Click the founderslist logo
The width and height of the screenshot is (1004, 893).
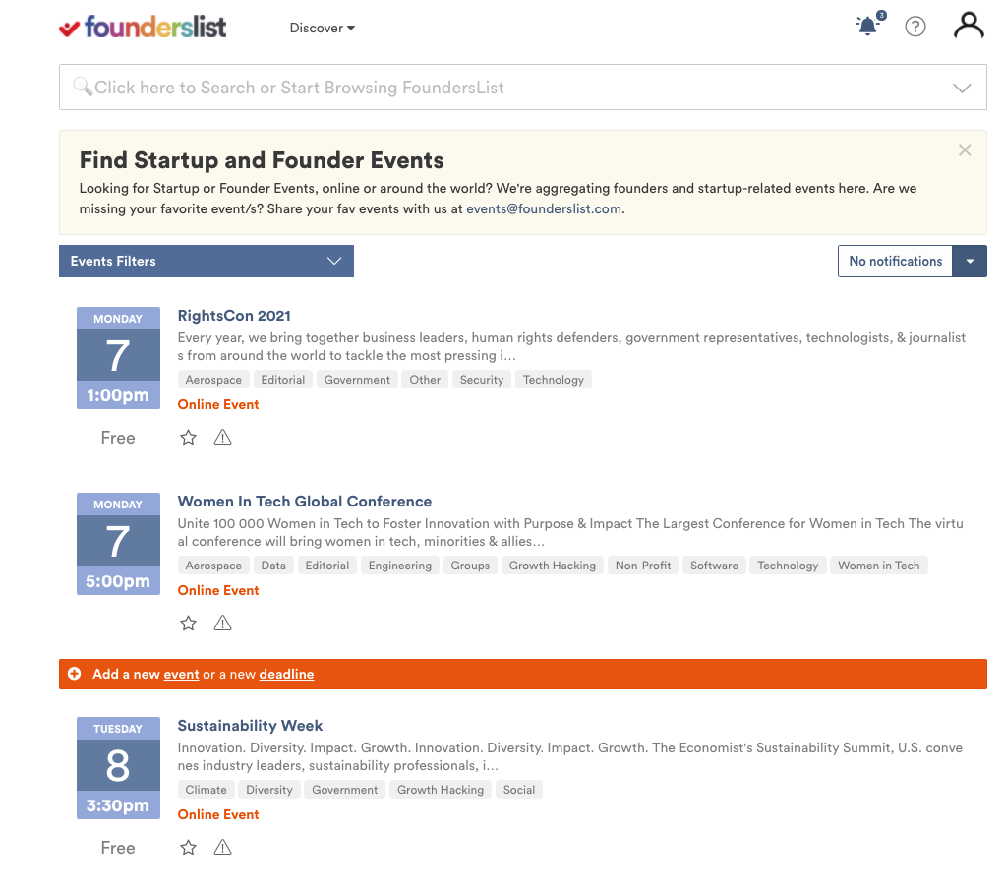click(143, 27)
